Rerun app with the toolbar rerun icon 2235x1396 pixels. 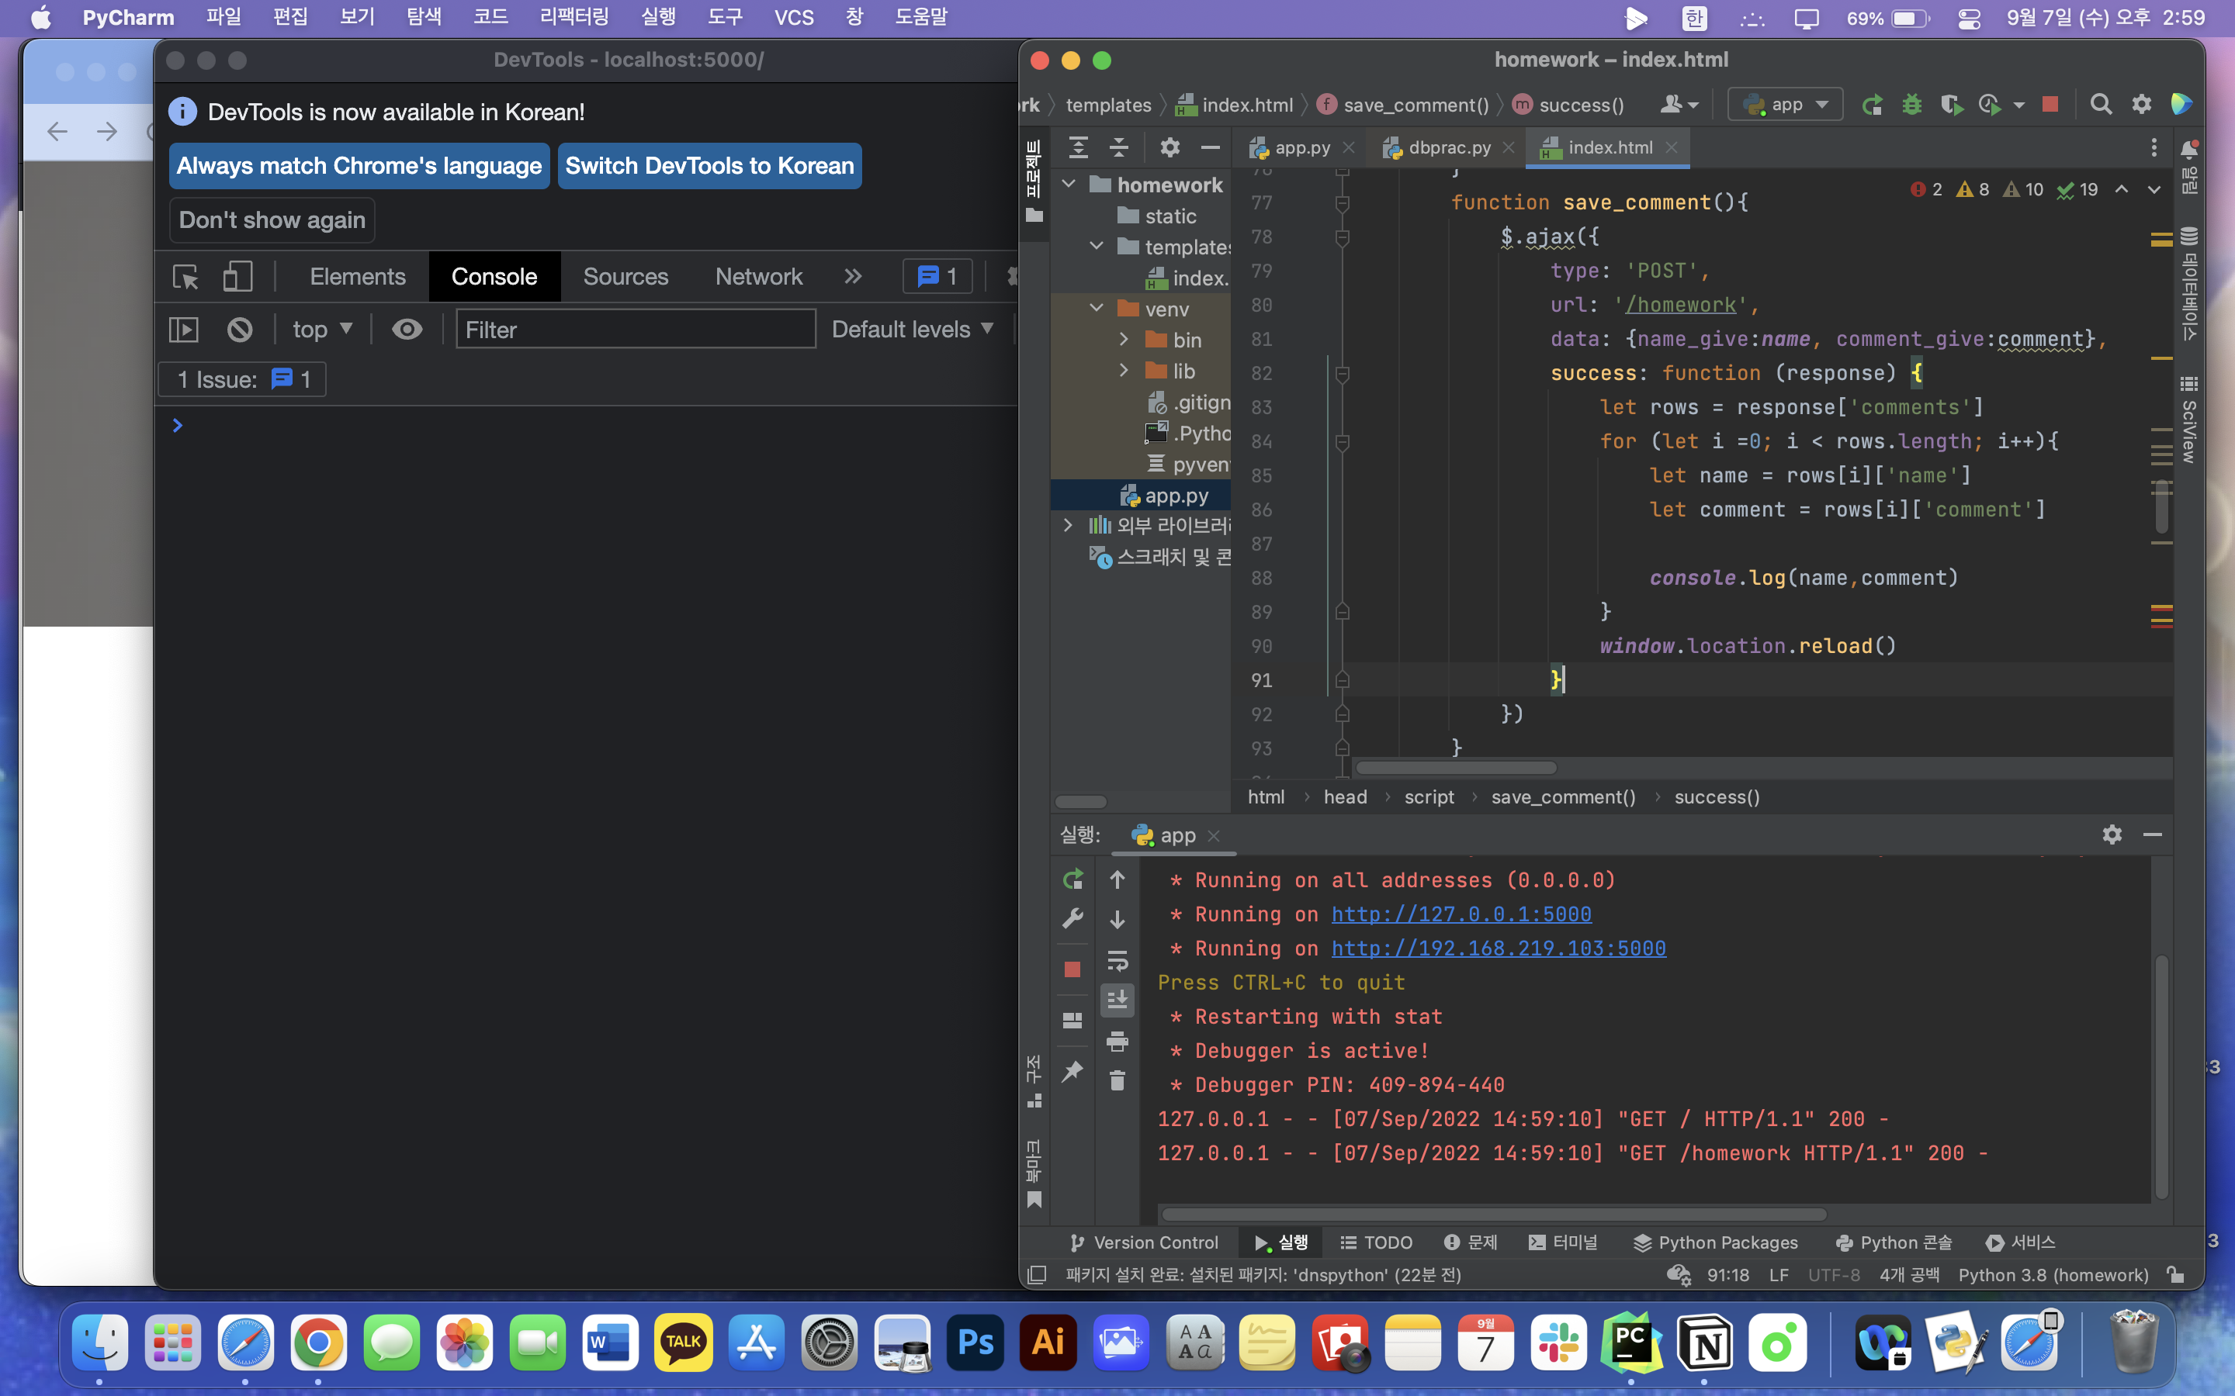1871,105
